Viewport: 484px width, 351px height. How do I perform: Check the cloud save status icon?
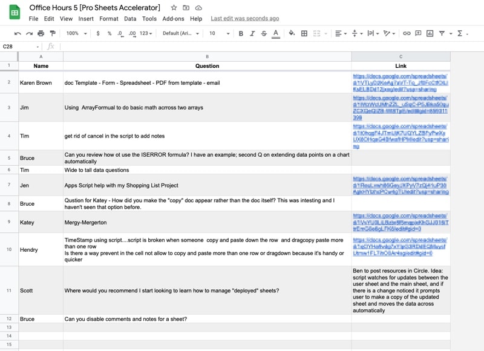point(198,8)
